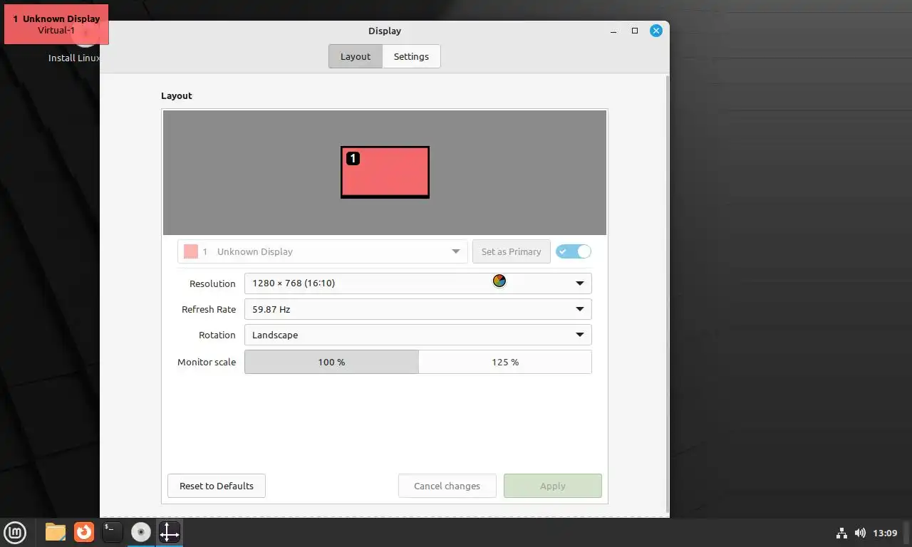Click the Install Linux desktop icon label

tap(74, 58)
